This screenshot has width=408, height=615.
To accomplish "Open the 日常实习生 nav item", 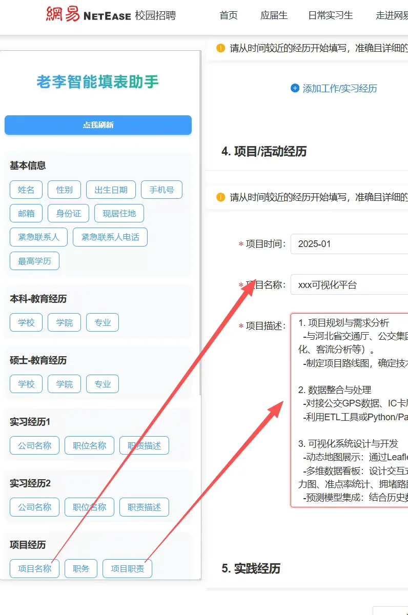I will coord(331,15).
